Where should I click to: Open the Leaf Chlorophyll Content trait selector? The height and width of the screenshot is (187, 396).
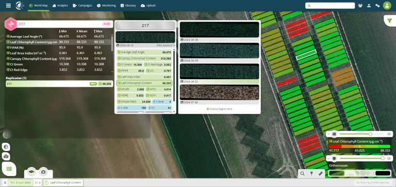(63, 183)
